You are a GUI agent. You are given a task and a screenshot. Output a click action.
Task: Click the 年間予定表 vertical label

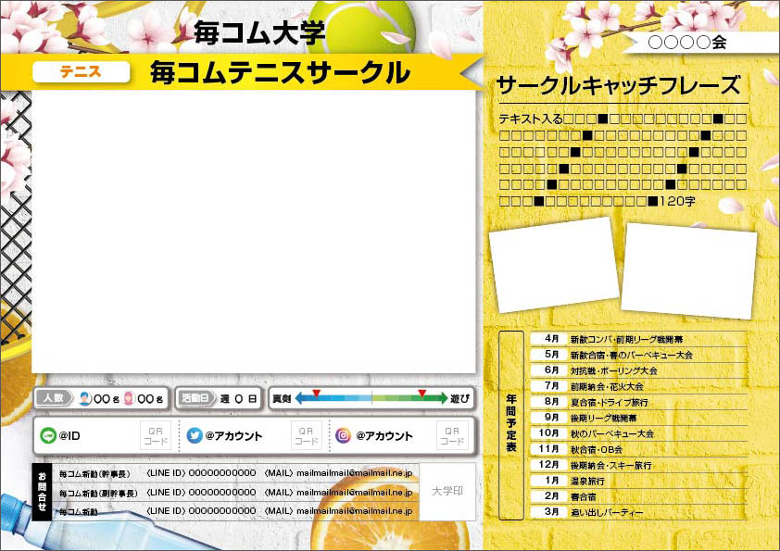[x=510, y=425]
